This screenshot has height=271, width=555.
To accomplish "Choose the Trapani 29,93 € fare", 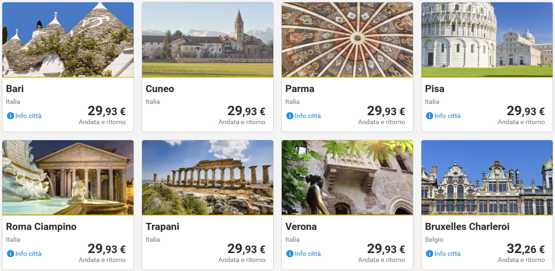I will 246,249.
